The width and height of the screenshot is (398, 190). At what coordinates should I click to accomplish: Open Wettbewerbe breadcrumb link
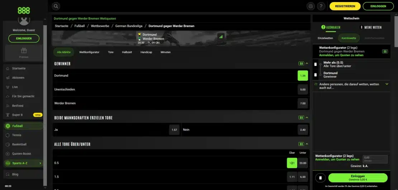[100, 26]
